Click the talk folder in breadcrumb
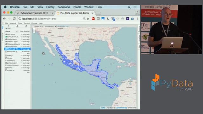 9,29
